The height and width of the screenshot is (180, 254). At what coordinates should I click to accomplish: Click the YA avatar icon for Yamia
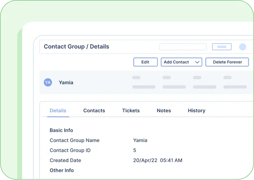pos(48,82)
